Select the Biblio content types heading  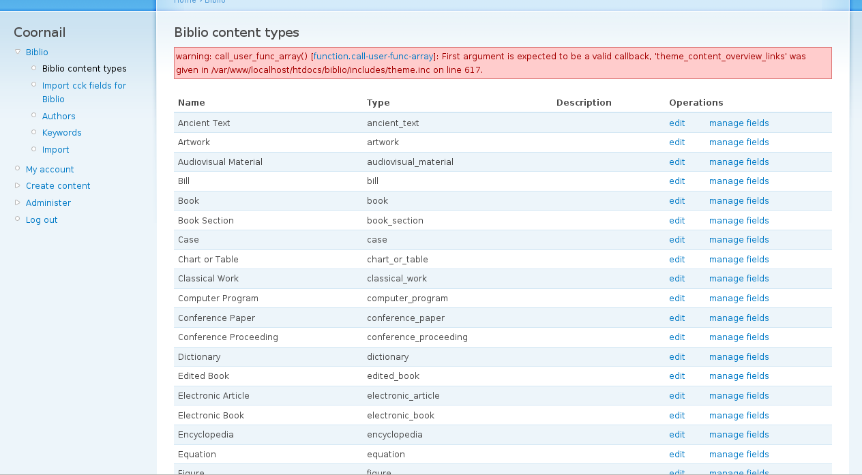coord(237,33)
